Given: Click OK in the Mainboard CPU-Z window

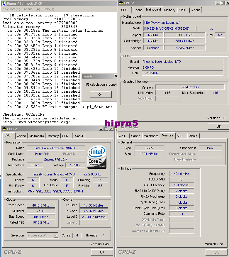Looking at the screenshot, I should coord(219,126).
